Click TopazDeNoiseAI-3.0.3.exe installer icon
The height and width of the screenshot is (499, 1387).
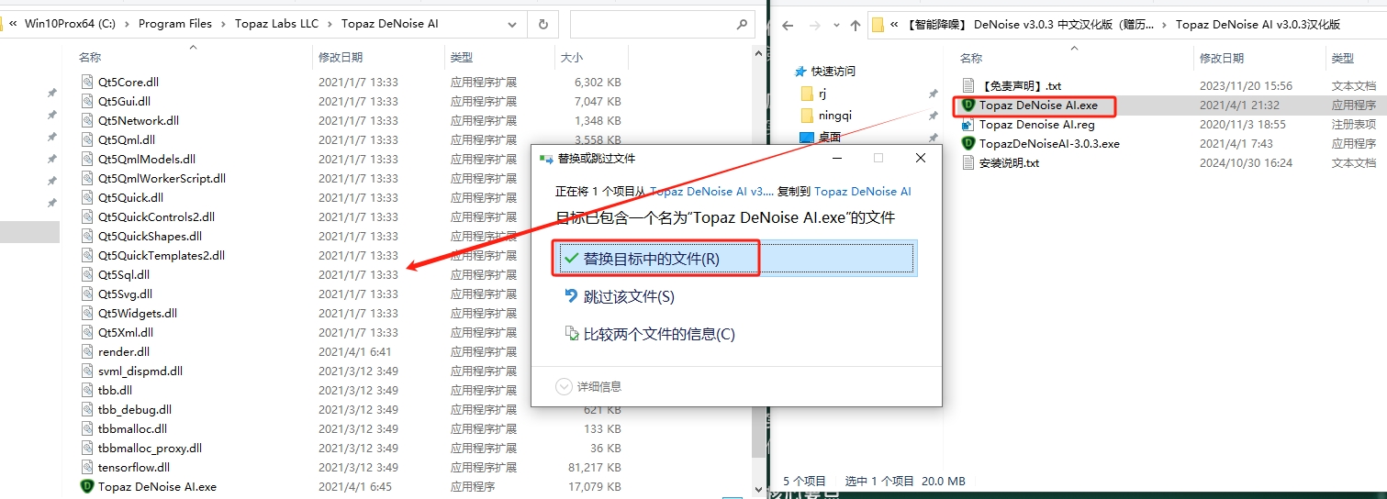[968, 143]
